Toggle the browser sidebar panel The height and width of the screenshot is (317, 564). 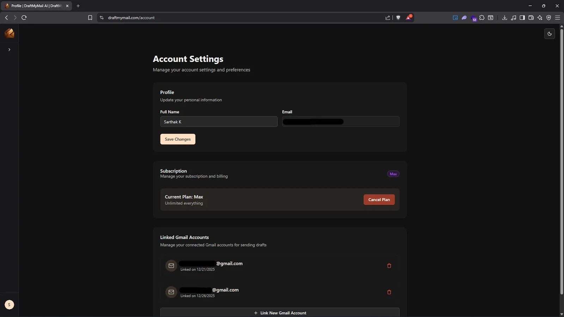point(522,18)
